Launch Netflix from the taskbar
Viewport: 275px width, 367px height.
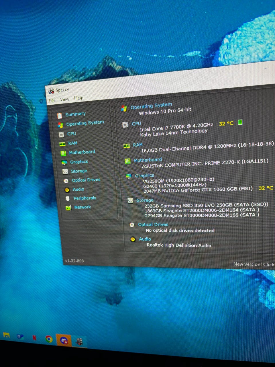[x=34, y=338]
